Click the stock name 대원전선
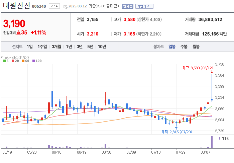 [x=16, y=6]
